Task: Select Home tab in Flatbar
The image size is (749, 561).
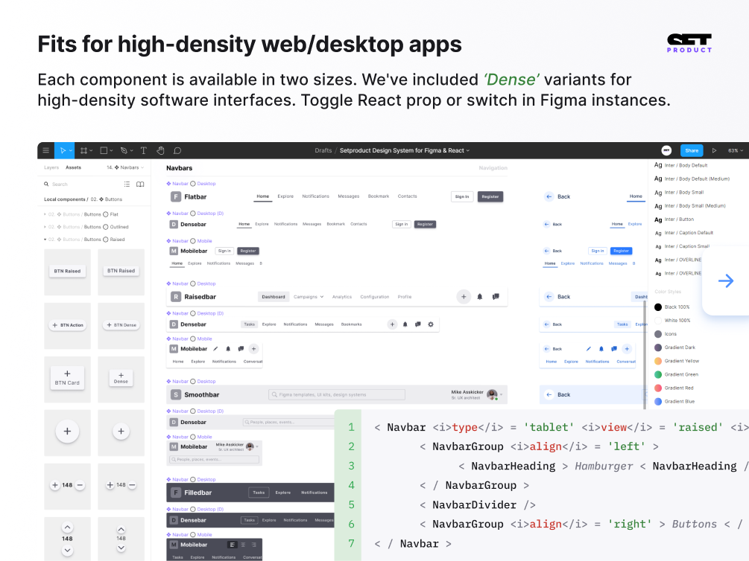Action: point(263,196)
